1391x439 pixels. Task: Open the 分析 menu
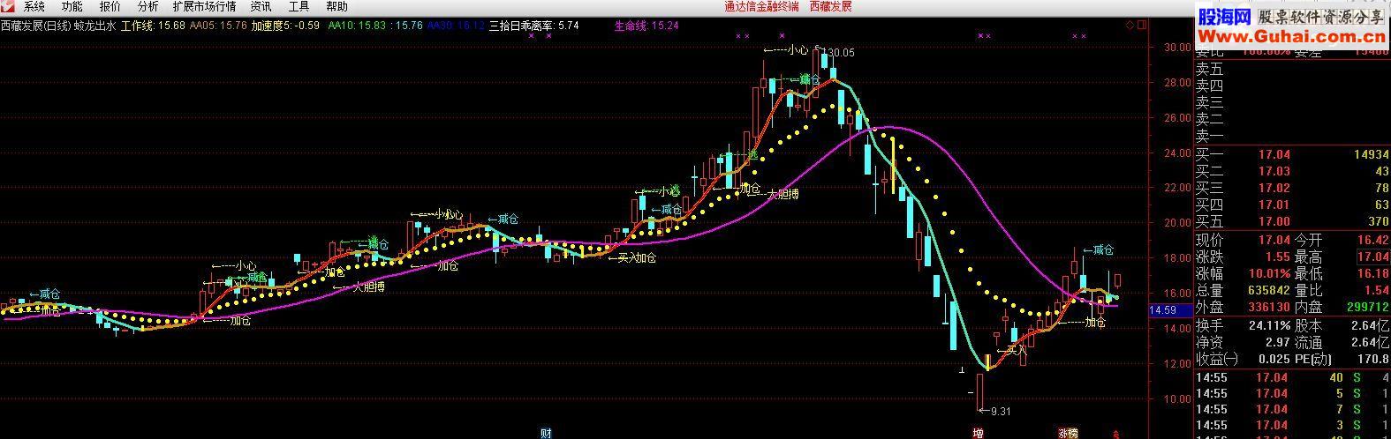(x=148, y=7)
